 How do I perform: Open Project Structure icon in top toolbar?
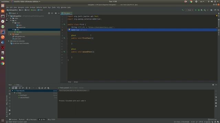215,10
